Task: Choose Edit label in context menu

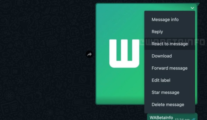Action: pyautogui.click(x=170, y=80)
